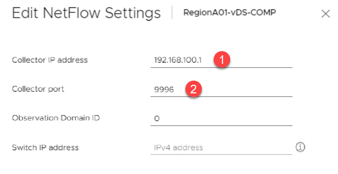The width and height of the screenshot is (338, 174).
Task: Click the Collector port label
Action: pos(38,89)
